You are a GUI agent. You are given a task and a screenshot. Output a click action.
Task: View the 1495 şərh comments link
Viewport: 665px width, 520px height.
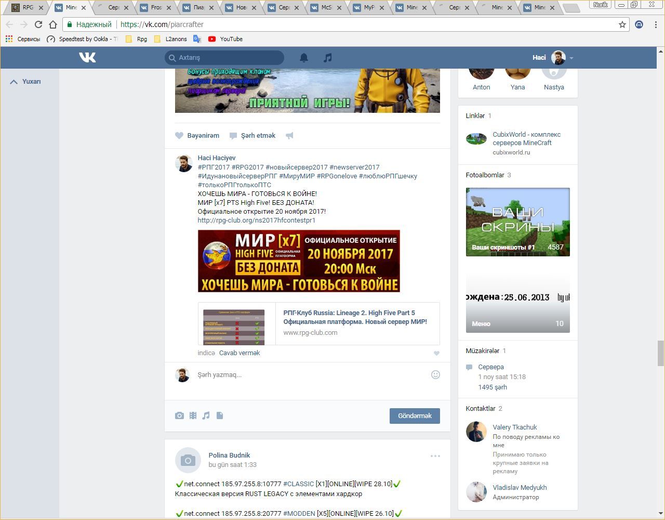click(x=493, y=387)
